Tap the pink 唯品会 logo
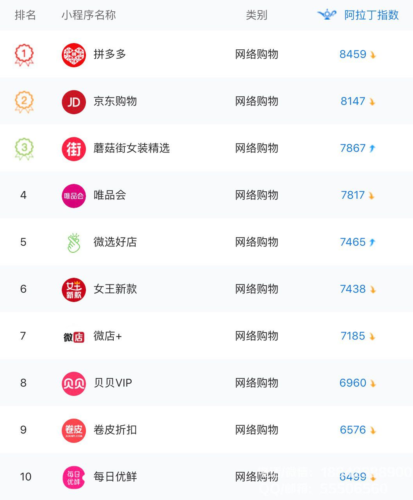 pyautogui.click(x=74, y=196)
